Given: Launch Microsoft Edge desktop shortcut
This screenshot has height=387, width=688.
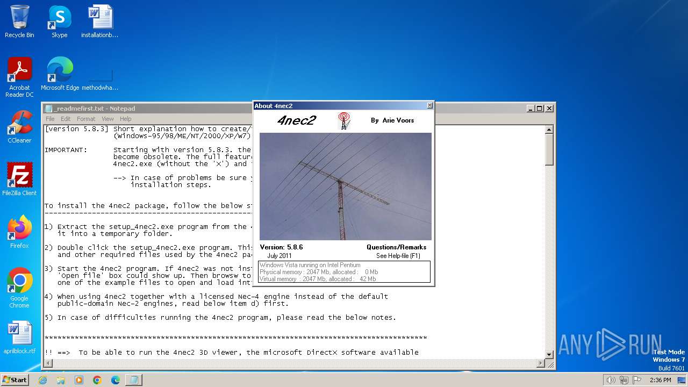Looking at the screenshot, I should point(60,74).
